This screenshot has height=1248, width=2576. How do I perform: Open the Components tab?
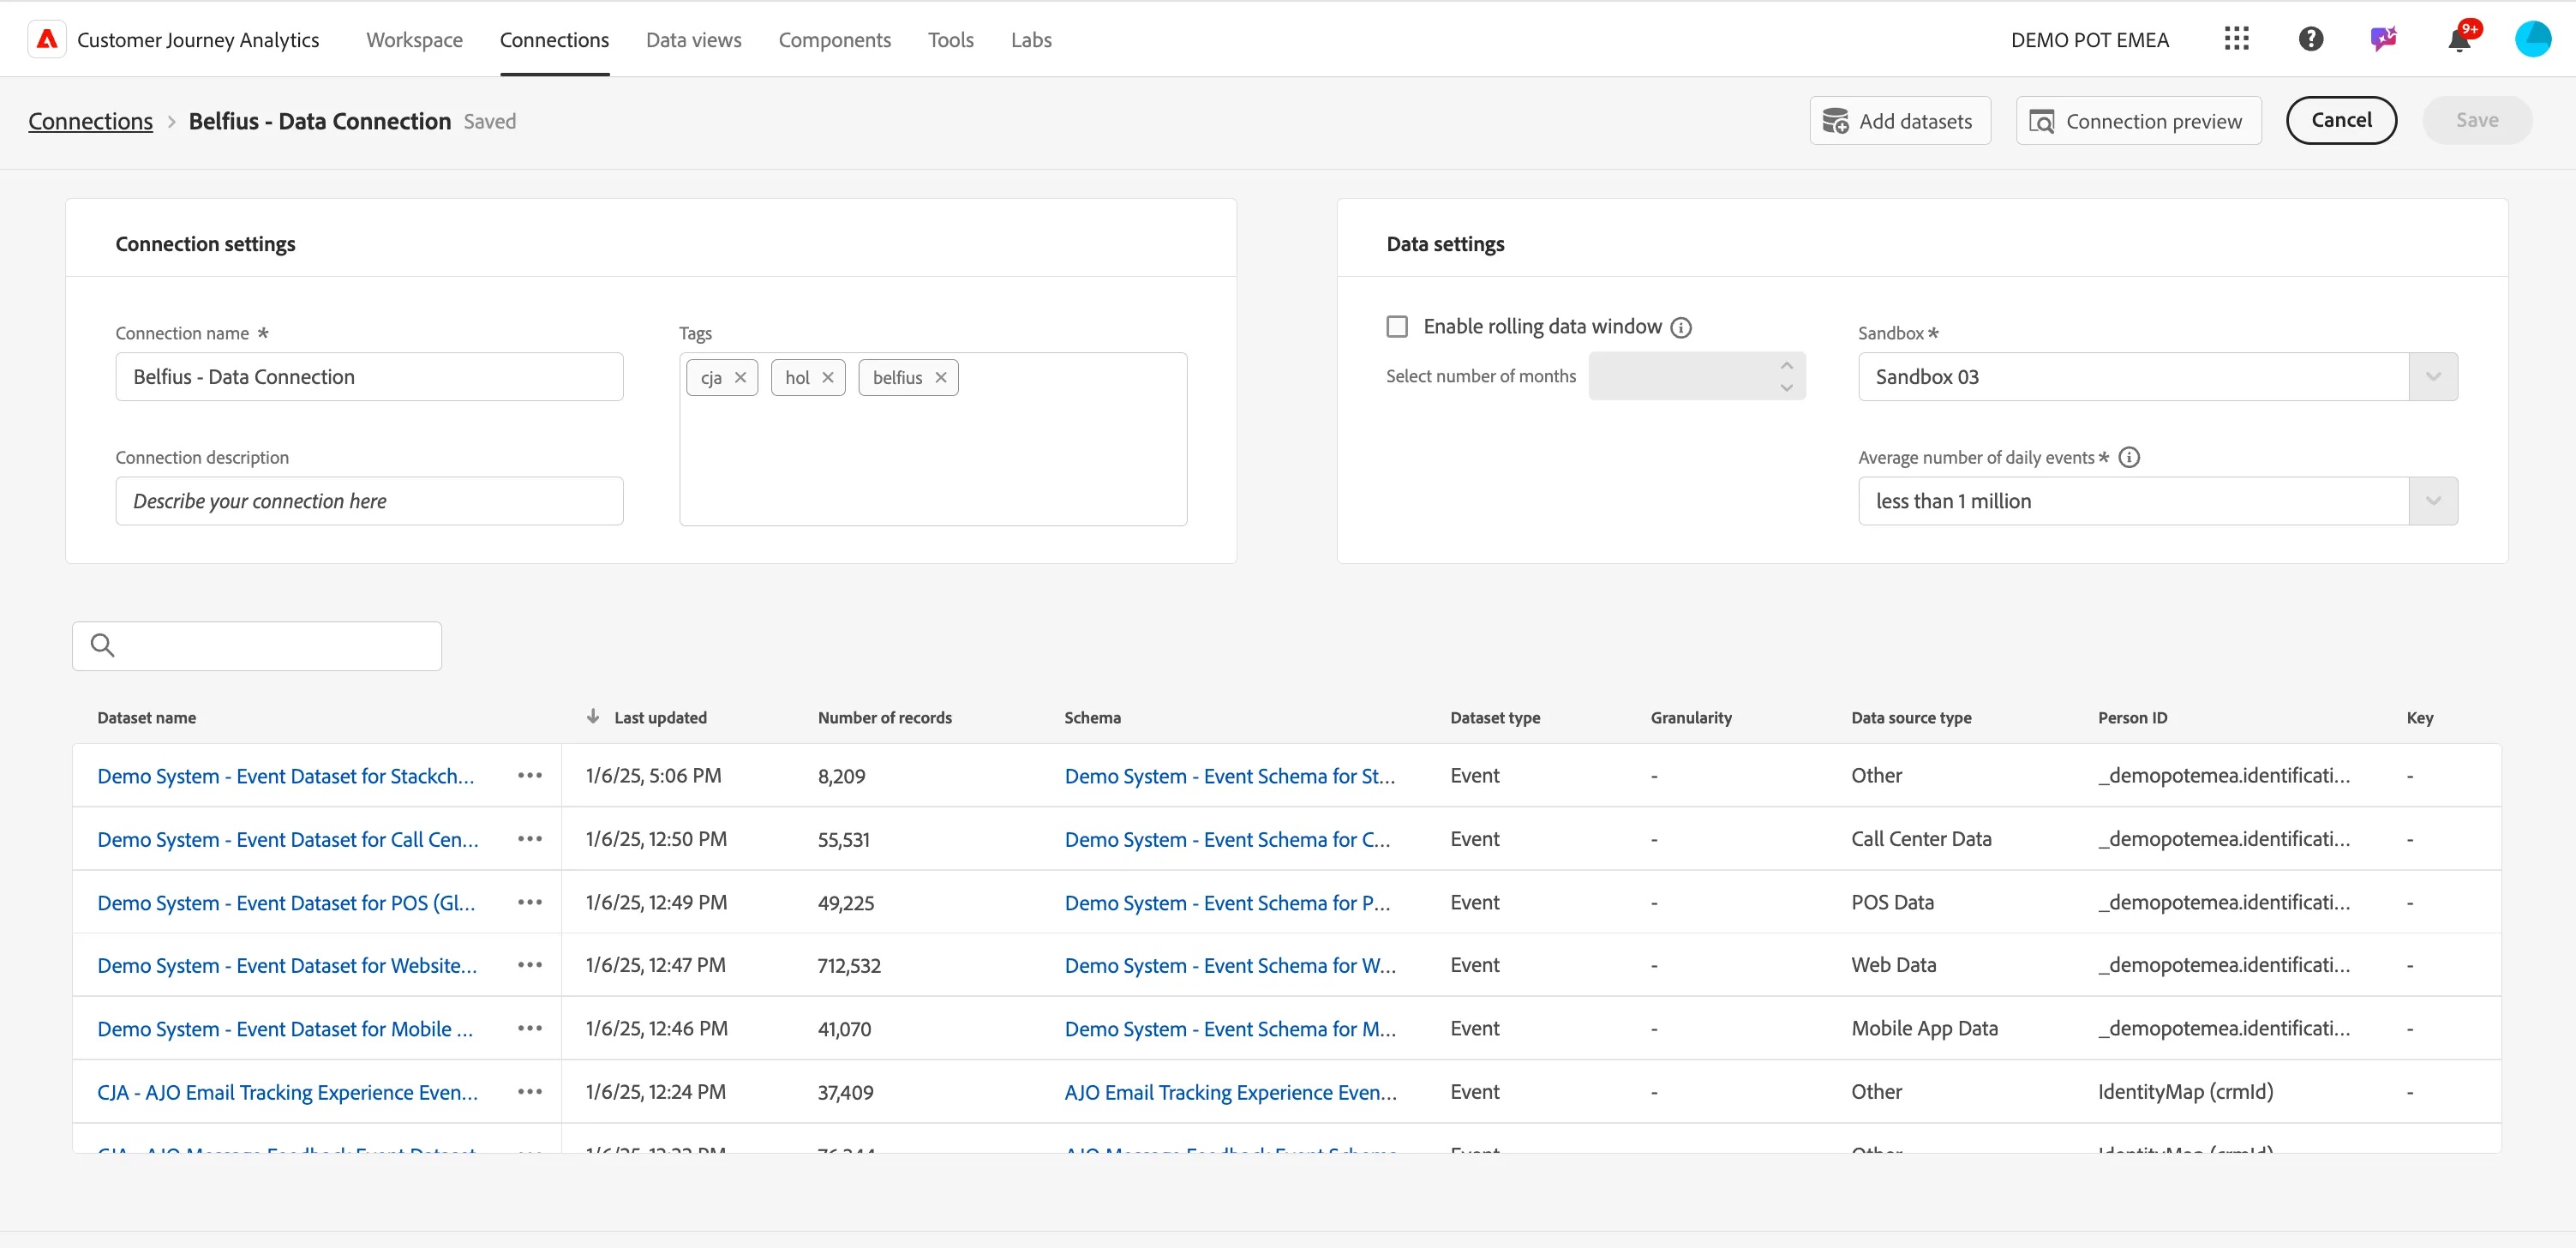click(x=834, y=39)
